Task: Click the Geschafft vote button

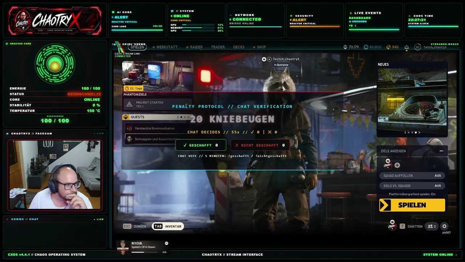Action: click(x=201, y=145)
